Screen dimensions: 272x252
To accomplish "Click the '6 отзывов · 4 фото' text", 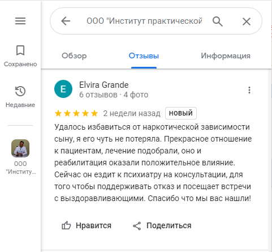I will coord(114,95).
